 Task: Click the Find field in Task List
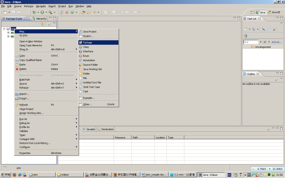251,42
